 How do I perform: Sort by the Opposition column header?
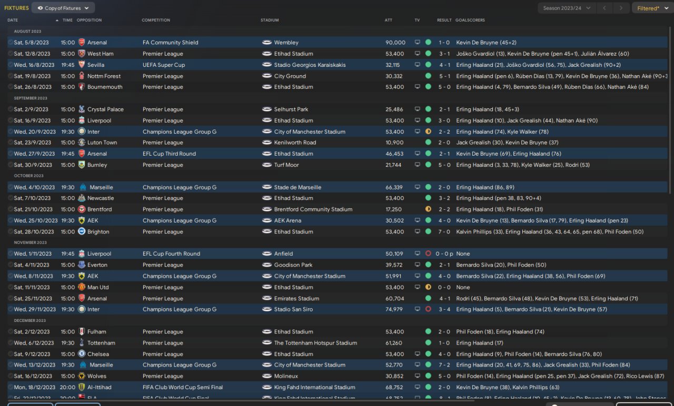click(90, 20)
